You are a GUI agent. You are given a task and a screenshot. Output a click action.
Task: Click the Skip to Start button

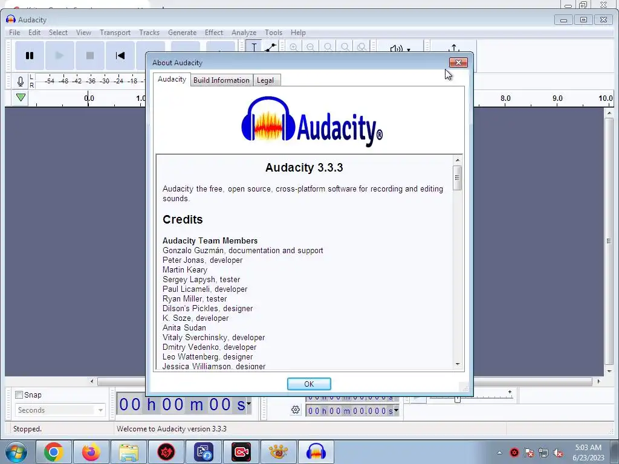120,56
